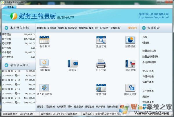The image size is (174, 117).
Task: Switch to the 主界面 tab
Action: point(10,7)
